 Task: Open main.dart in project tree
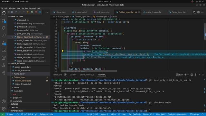point(18,91)
